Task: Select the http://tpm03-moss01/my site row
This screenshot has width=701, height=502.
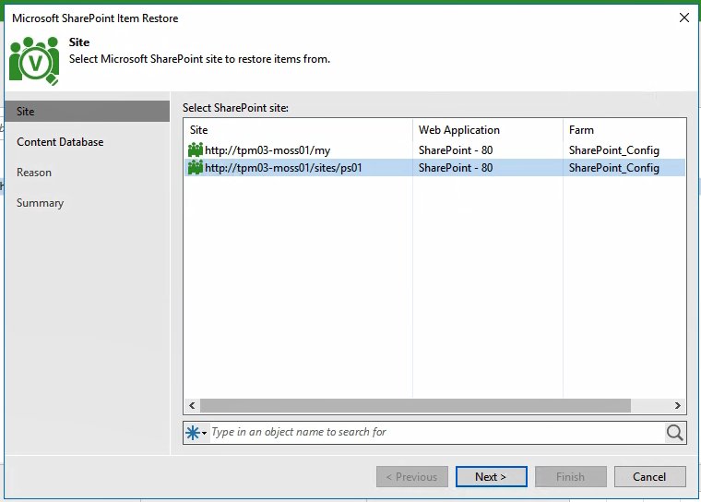Action: [x=435, y=149]
